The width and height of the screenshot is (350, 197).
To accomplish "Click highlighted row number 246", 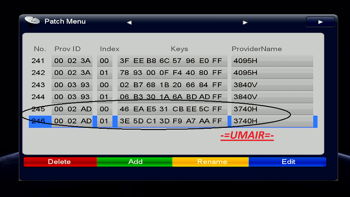I will pos(38,121).
